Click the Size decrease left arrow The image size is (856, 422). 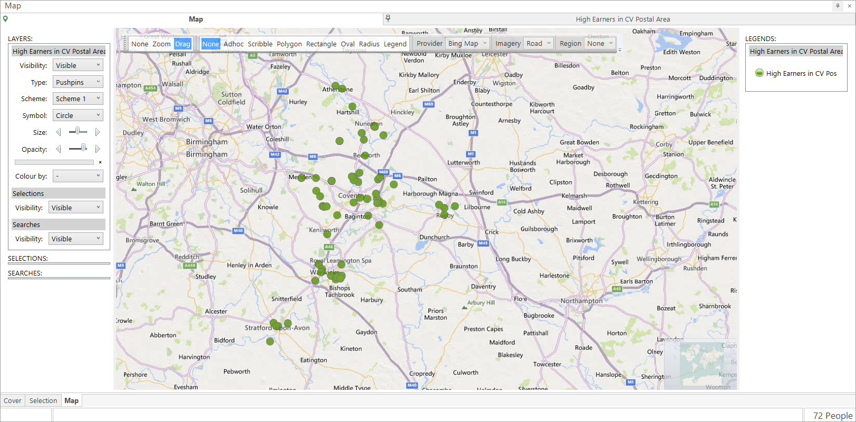click(59, 132)
